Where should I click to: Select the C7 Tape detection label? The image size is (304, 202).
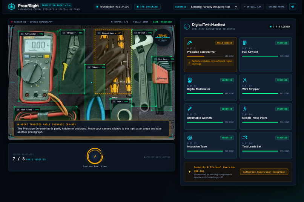click(120, 102)
